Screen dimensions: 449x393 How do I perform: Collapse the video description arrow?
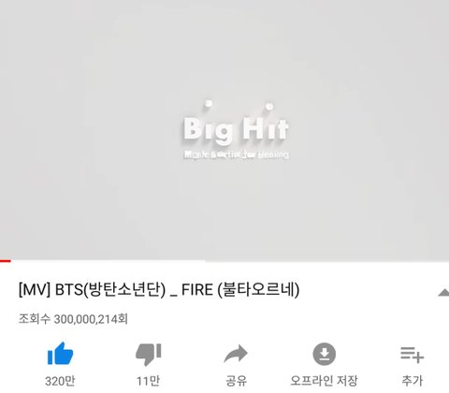(443, 293)
